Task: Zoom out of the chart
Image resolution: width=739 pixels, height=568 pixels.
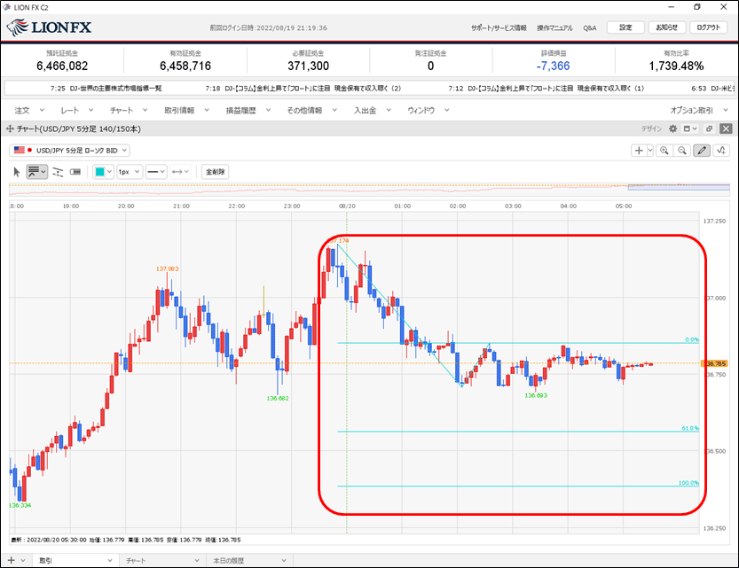Action: (x=682, y=151)
